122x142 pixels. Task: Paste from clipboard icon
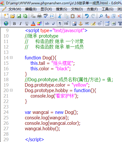click(73, 16)
